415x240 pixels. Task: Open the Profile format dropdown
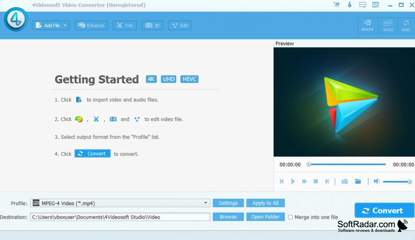pos(120,203)
